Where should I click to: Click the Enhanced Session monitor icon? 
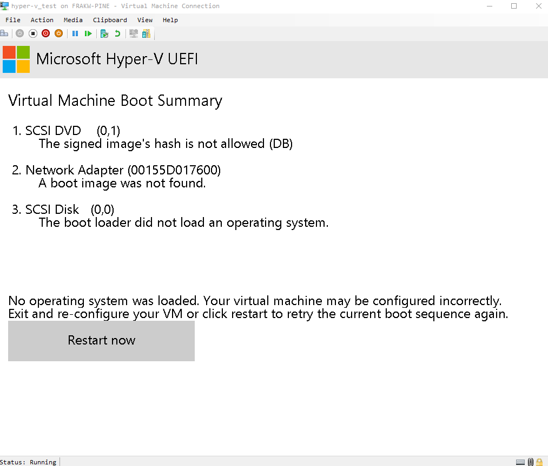point(134,33)
